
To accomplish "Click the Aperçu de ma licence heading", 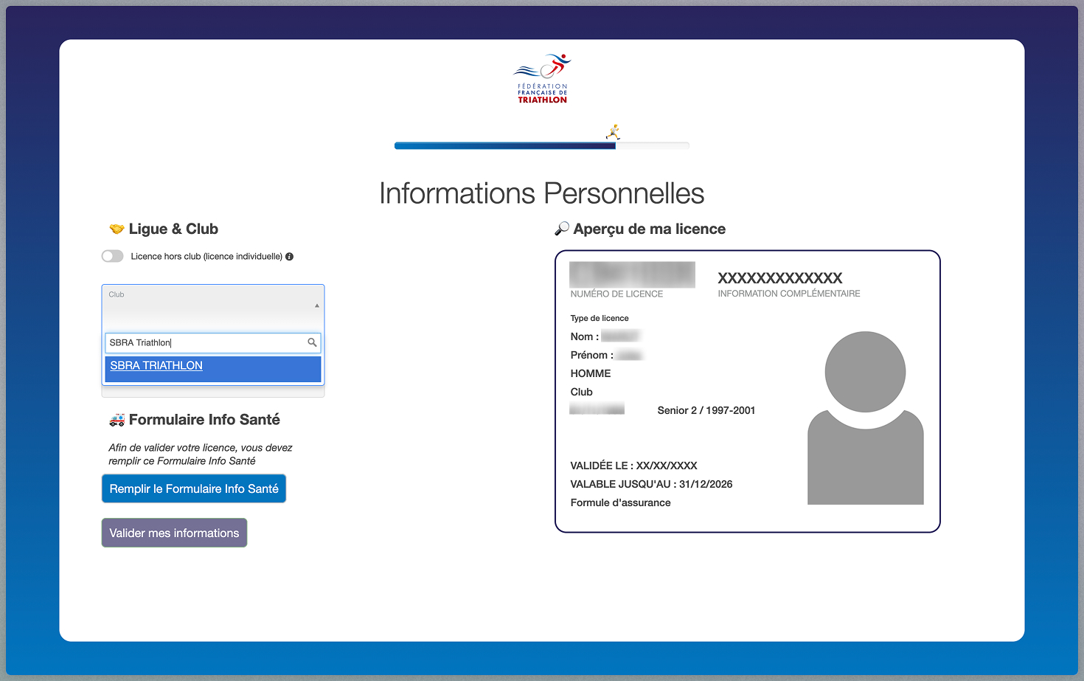I will (x=649, y=229).
